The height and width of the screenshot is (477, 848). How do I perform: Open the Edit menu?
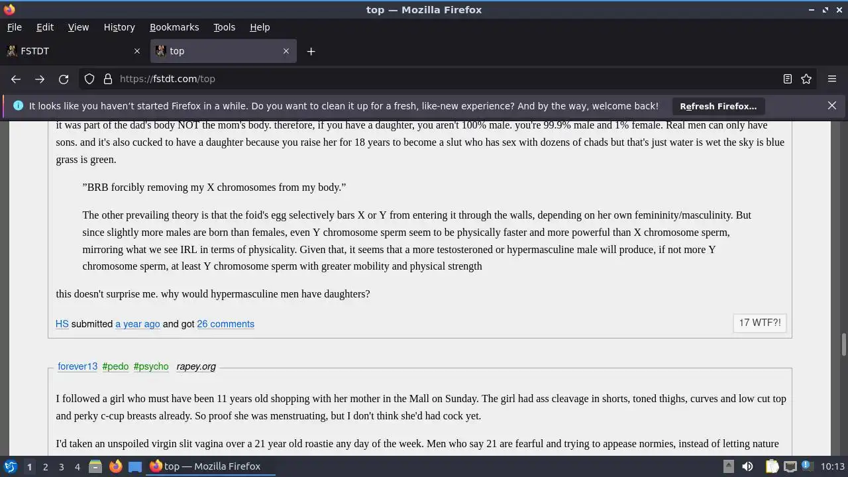click(45, 27)
